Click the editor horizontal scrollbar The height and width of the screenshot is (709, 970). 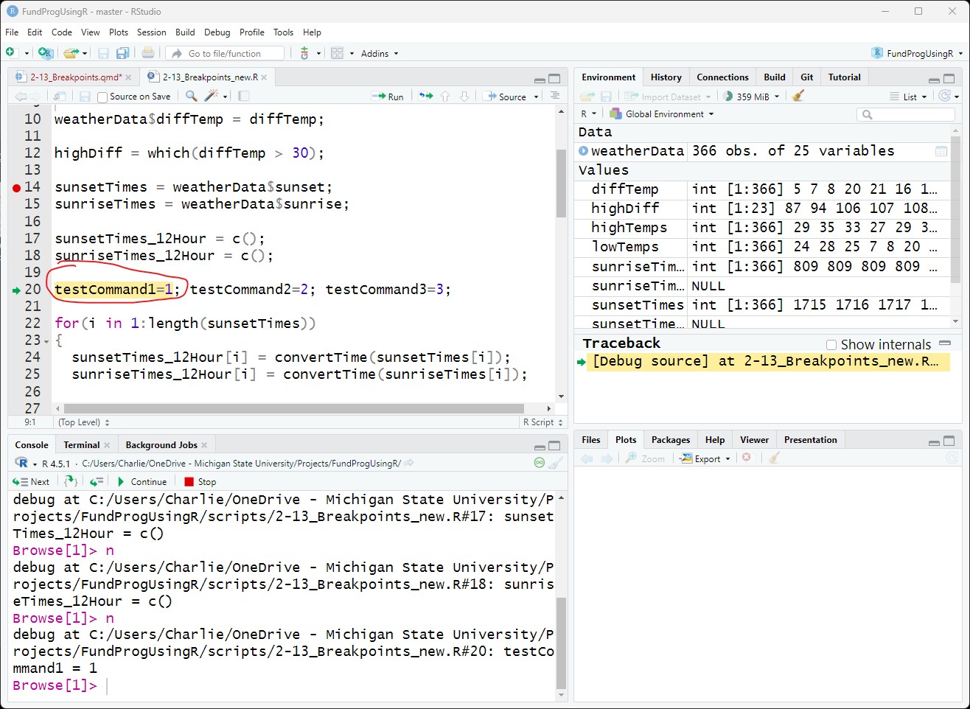click(293, 408)
